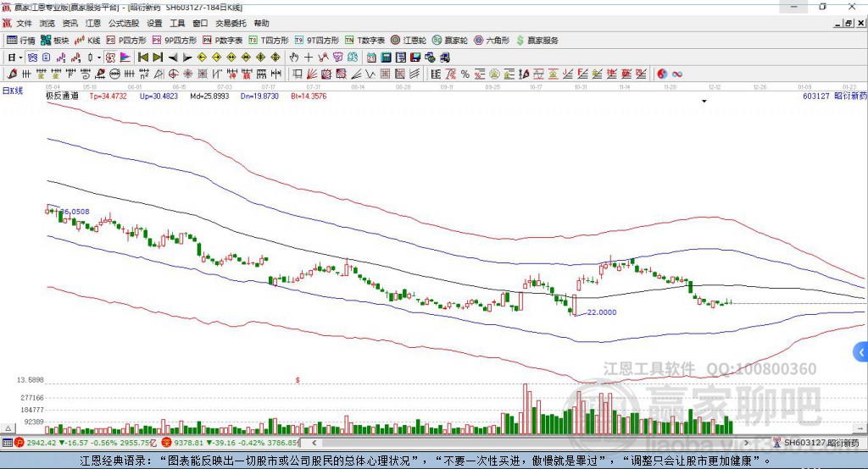Viewport: 868px width, 469px height.
Task: Select the hand pan tool
Action: [294, 58]
